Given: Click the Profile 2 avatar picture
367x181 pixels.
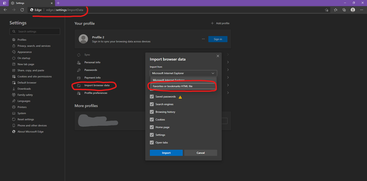Looking at the screenshot, I should (x=83, y=39).
